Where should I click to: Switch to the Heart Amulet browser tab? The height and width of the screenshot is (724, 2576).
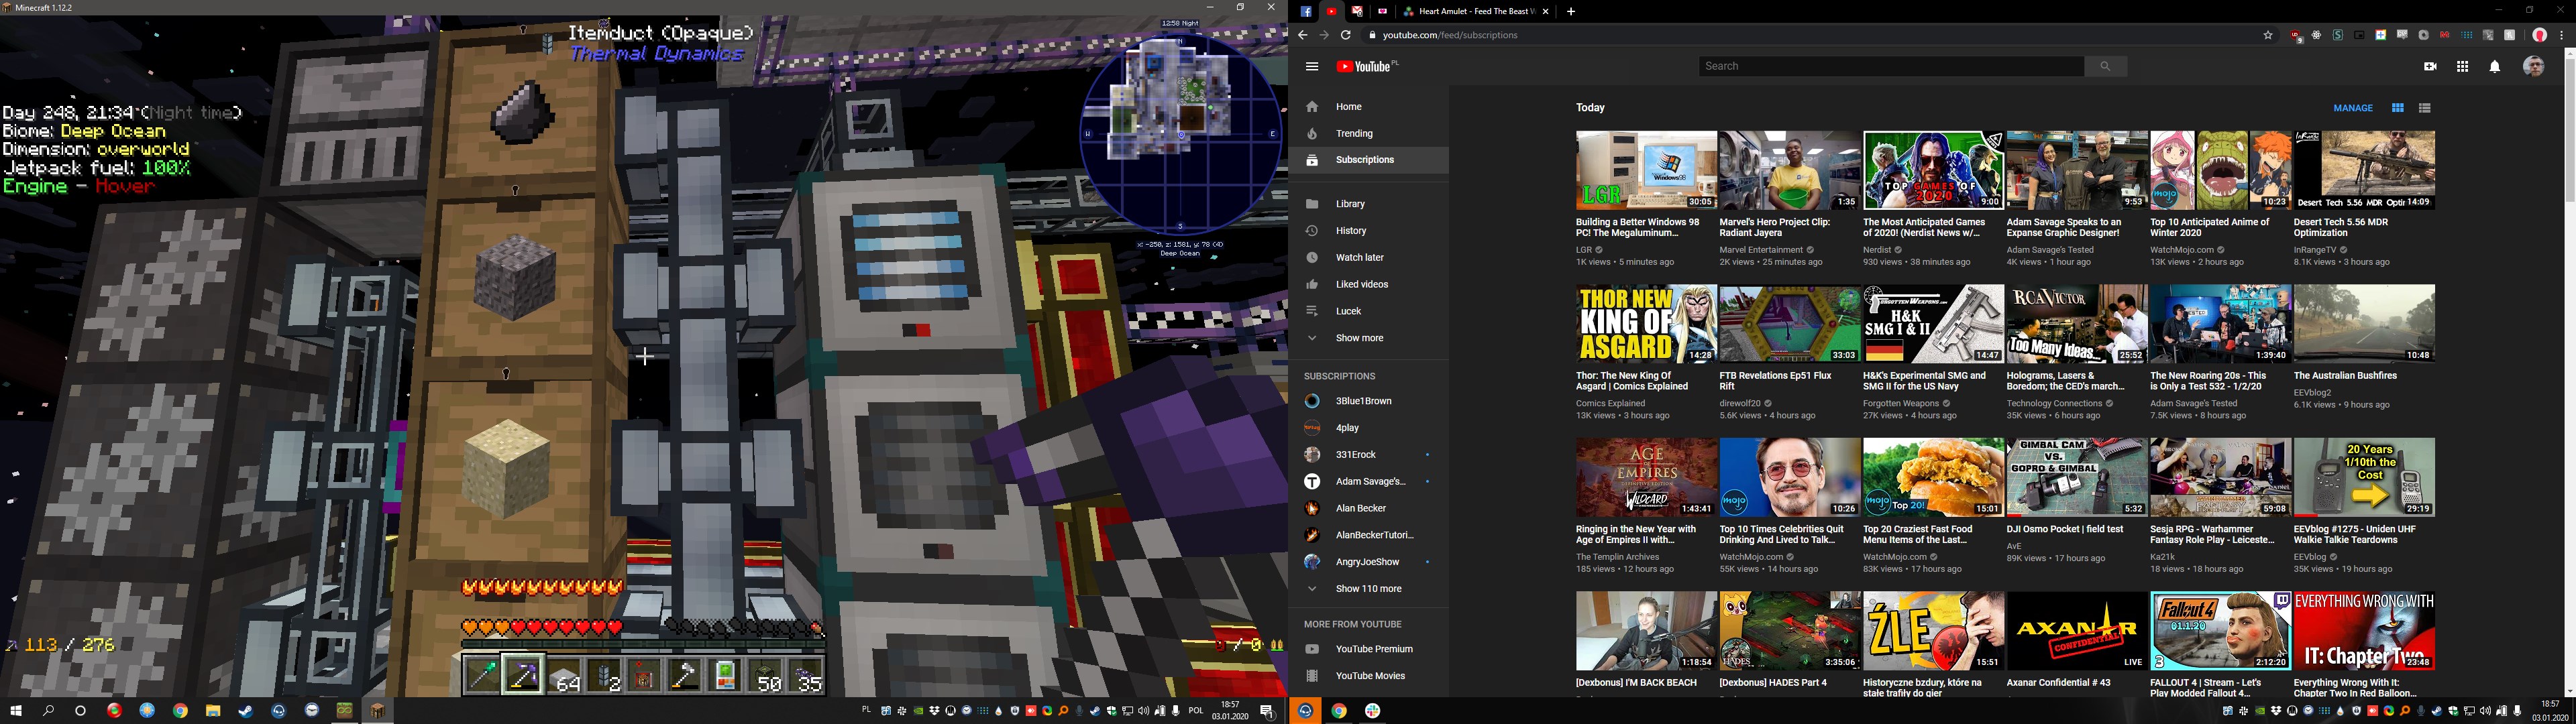pyautogui.click(x=1470, y=11)
